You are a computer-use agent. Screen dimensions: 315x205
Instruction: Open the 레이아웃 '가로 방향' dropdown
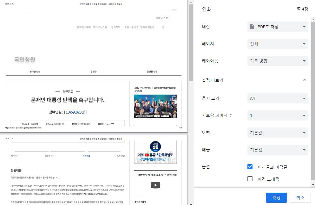click(278, 61)
